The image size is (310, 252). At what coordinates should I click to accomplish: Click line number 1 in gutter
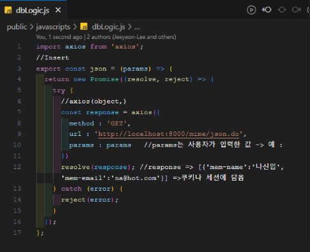(x=19, y=47)
